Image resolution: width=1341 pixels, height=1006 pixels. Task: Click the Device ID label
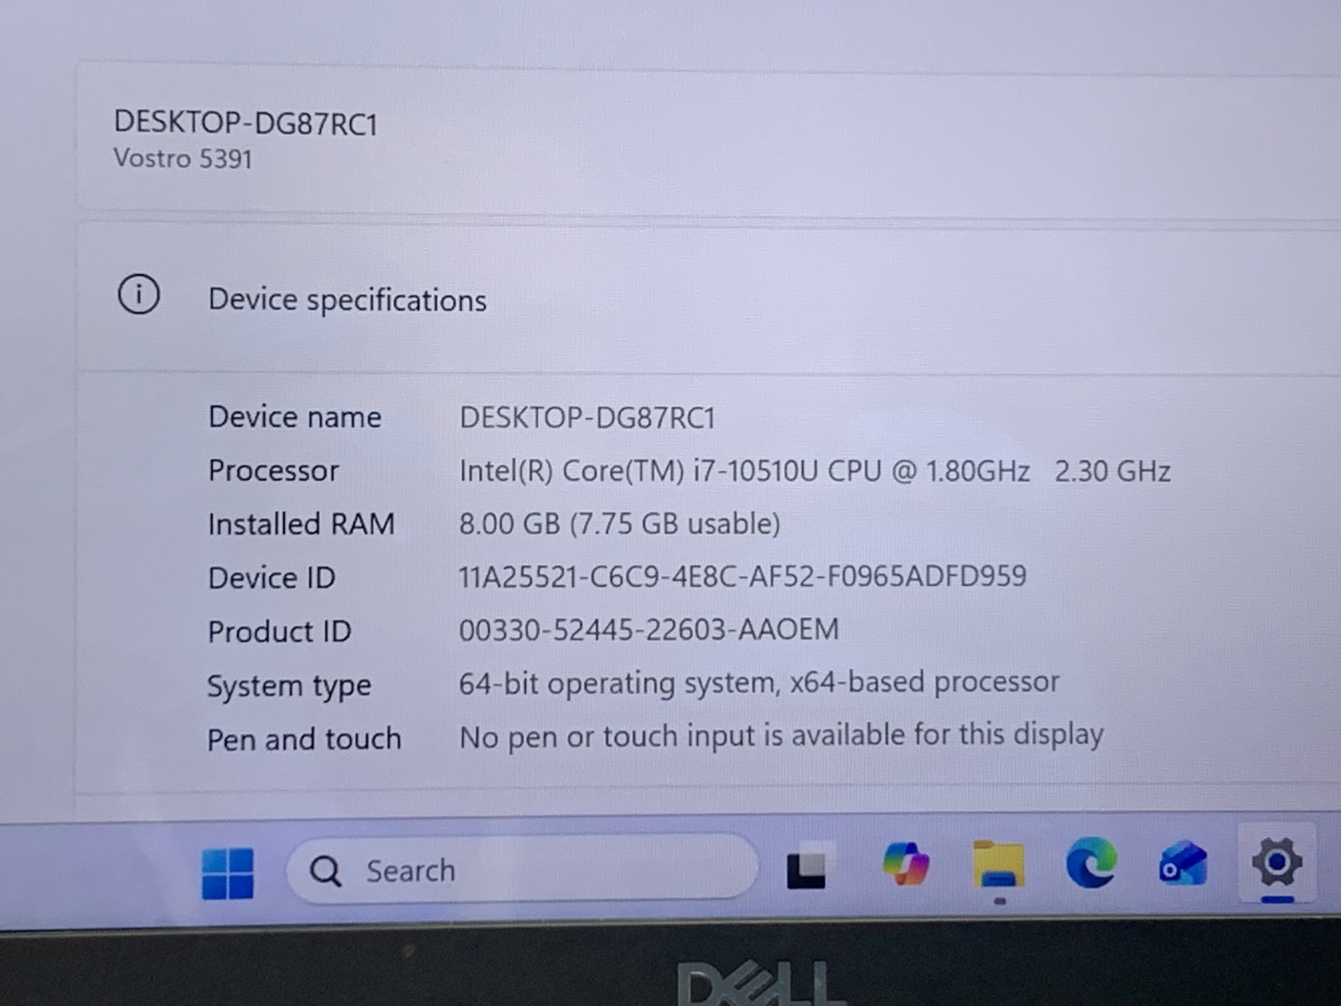(272, 578)
